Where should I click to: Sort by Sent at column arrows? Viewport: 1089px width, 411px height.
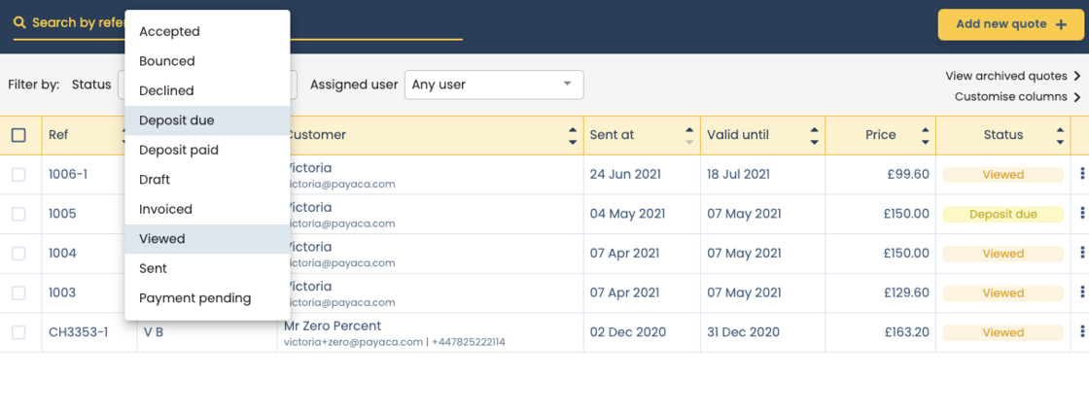click(689, 136)
